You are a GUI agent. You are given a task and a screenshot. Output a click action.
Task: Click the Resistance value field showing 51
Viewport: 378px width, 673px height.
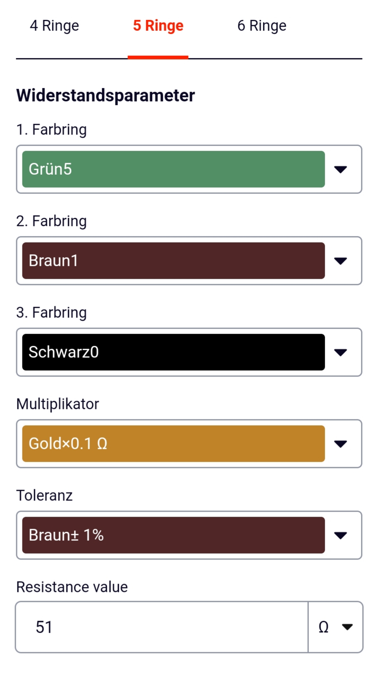(162, 627)
